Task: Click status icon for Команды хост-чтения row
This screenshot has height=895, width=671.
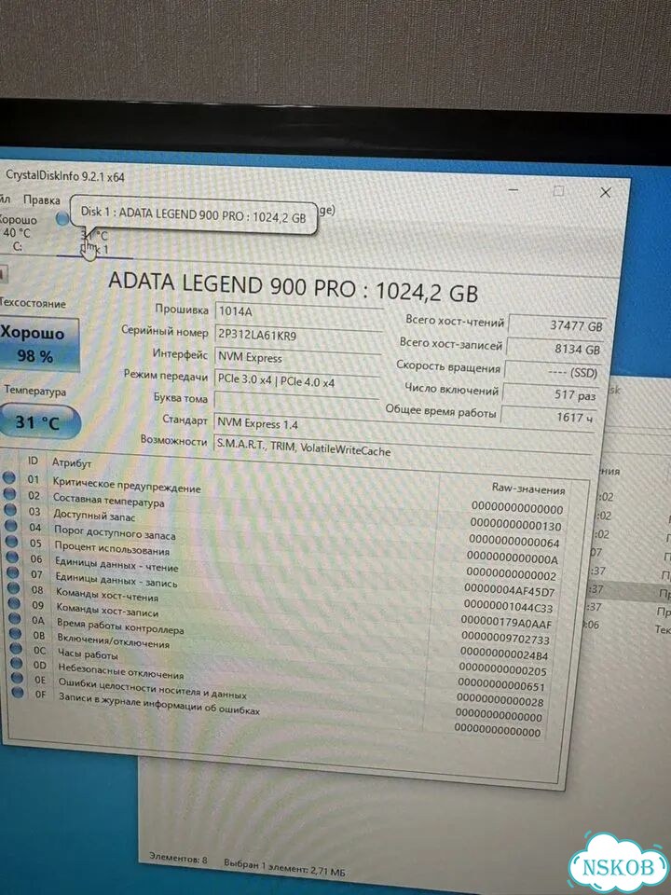Action: (14, 588)
